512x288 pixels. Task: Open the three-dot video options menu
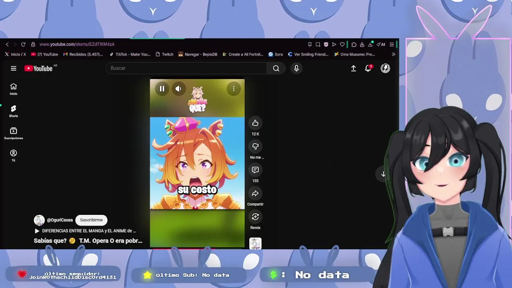click(x=234, y=89)
